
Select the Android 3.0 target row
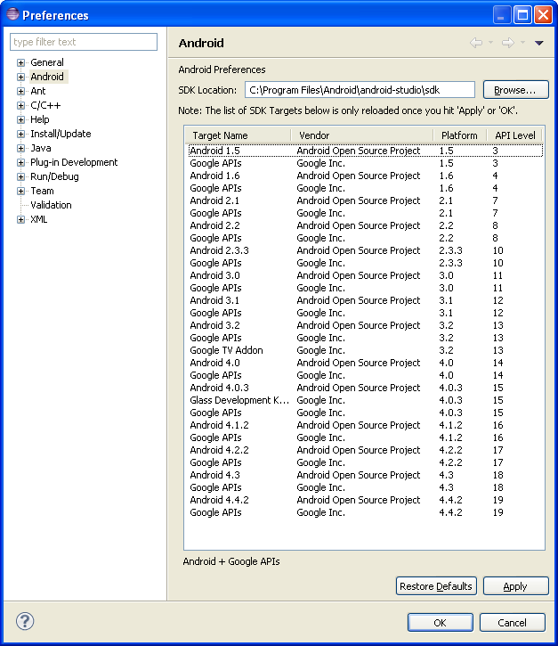coord(366,275)
